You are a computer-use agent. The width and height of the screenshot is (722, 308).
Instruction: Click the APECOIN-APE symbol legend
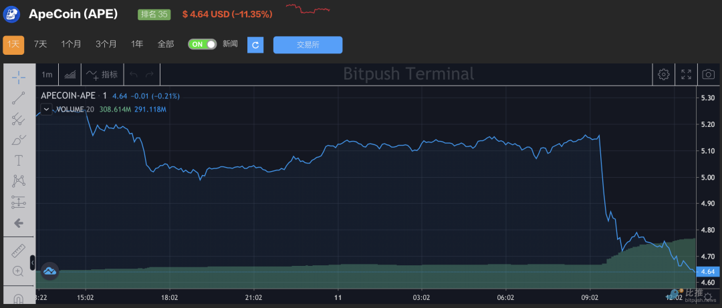coord(68,96)
